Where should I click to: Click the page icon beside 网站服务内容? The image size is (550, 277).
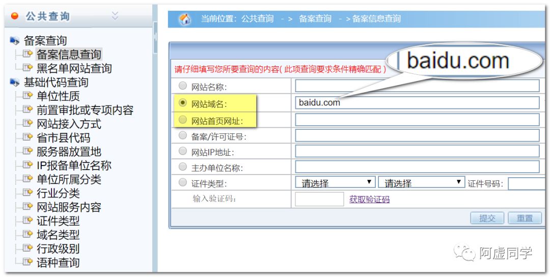[x=28, y=207]
